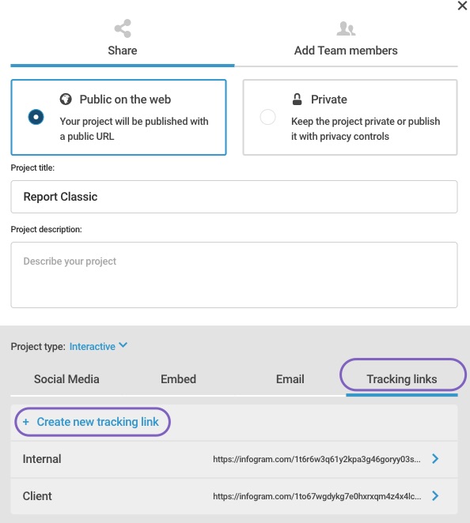Open Internal tracking link arrow
The image size is (470, 523).
(435, 459)
